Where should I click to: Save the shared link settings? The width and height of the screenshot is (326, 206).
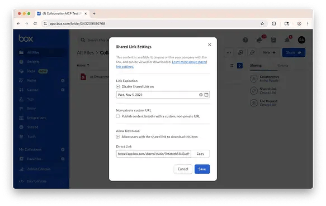(202, 169)
